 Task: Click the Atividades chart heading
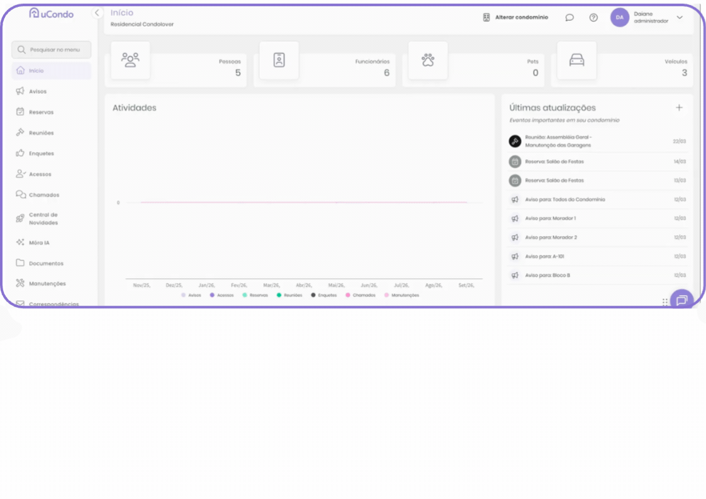pyautogui.click(x=134, y=108)
